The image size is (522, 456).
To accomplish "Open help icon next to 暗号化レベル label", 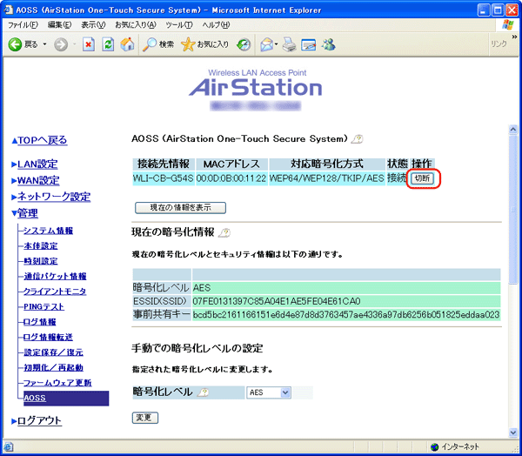I will point(203,392).
